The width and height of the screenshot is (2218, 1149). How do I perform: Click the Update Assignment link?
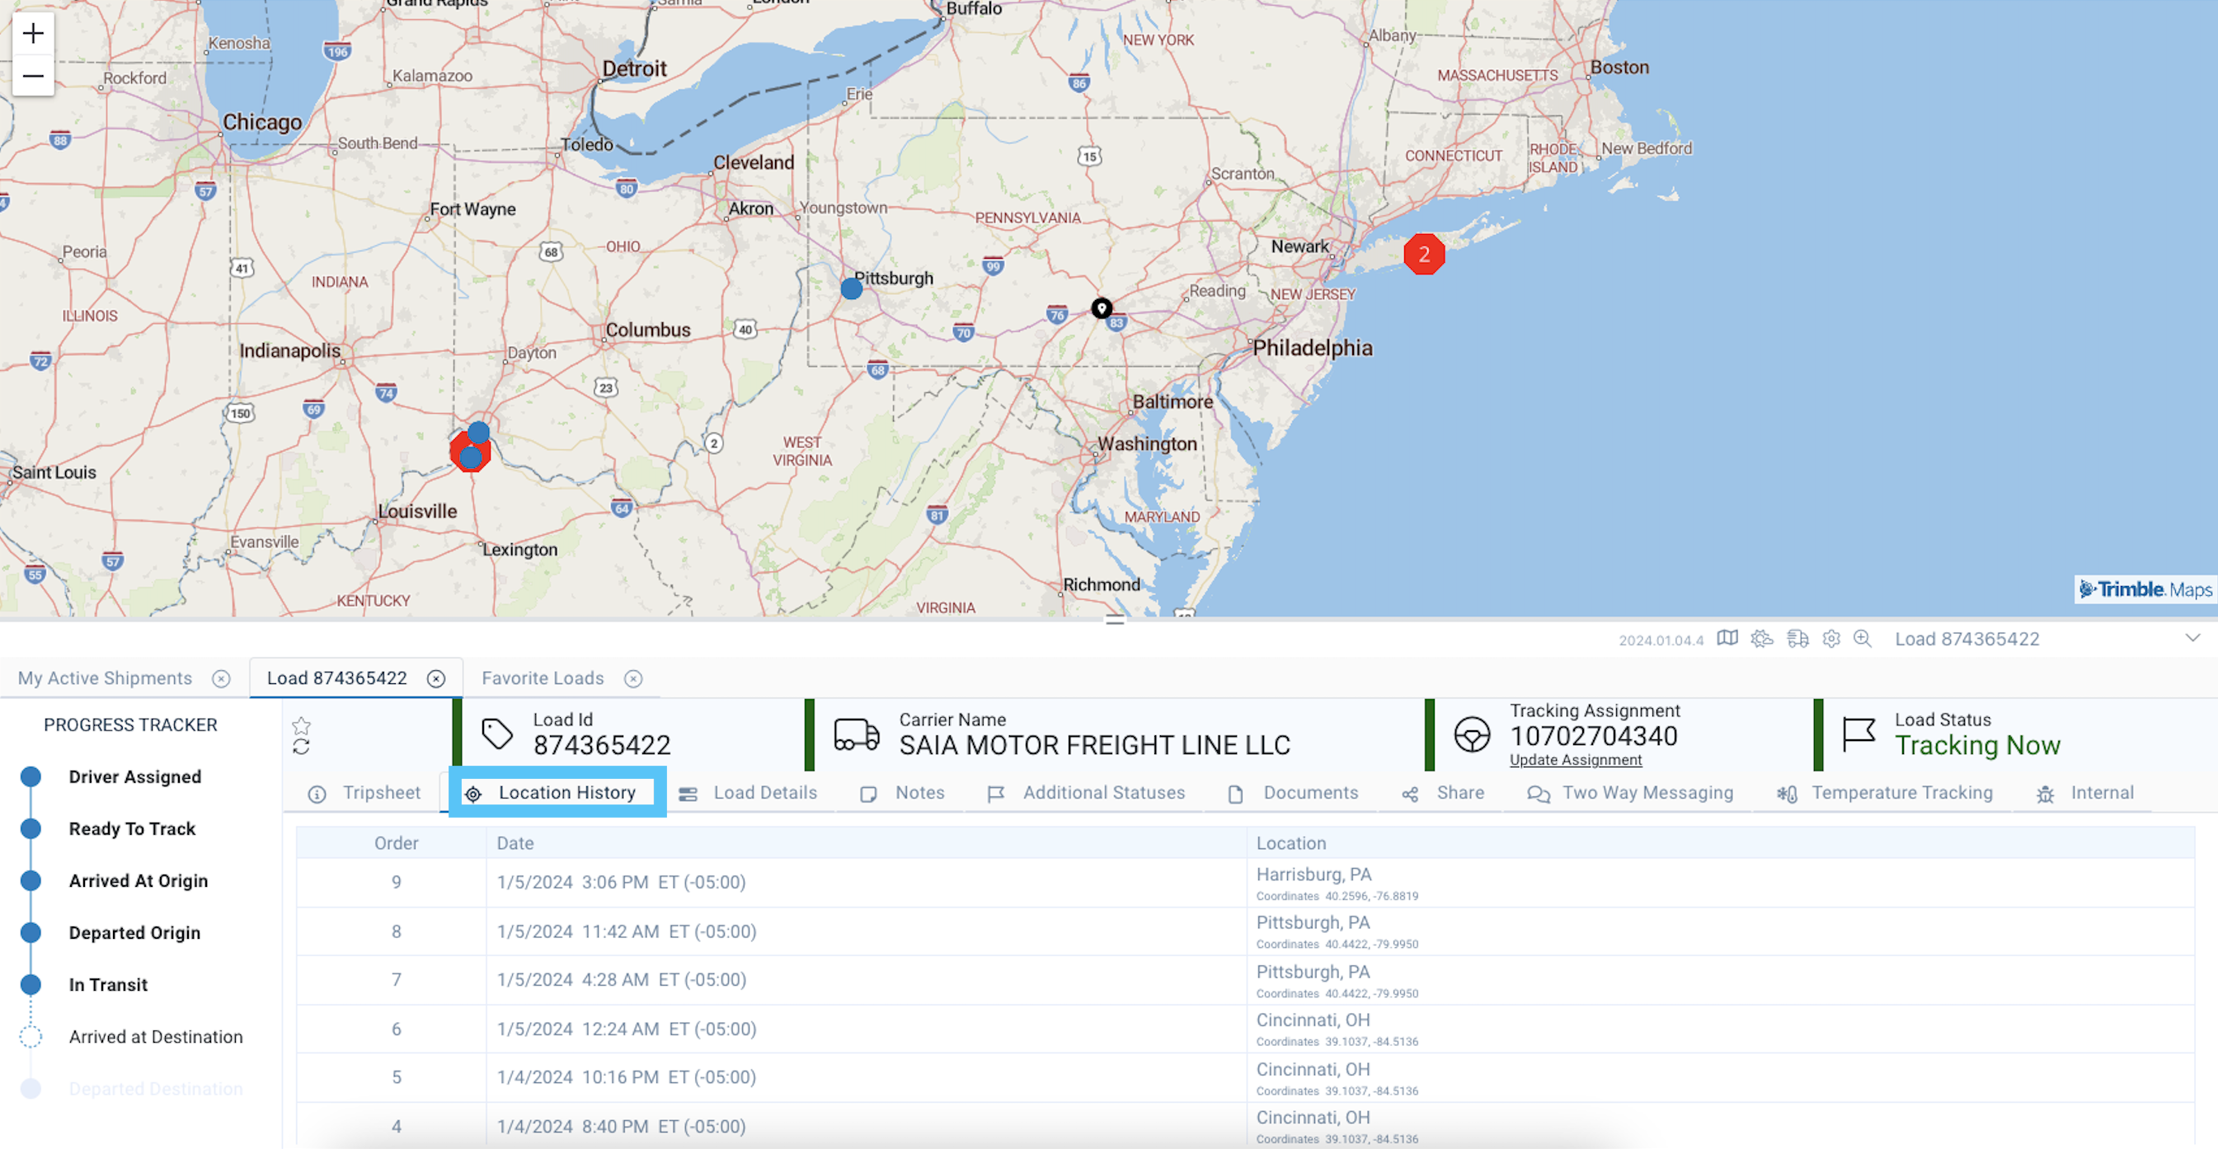tap(1575, 759)
